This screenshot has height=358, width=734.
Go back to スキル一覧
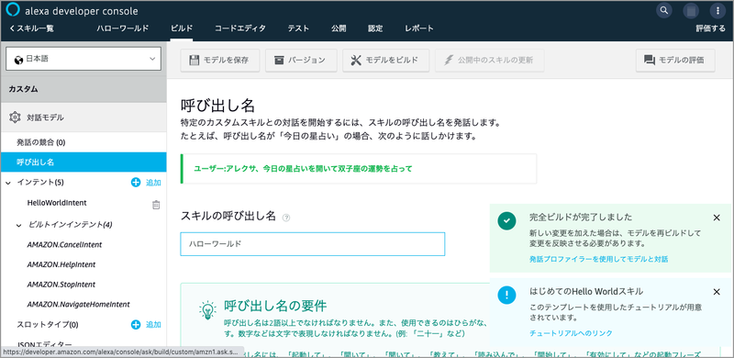31,28
